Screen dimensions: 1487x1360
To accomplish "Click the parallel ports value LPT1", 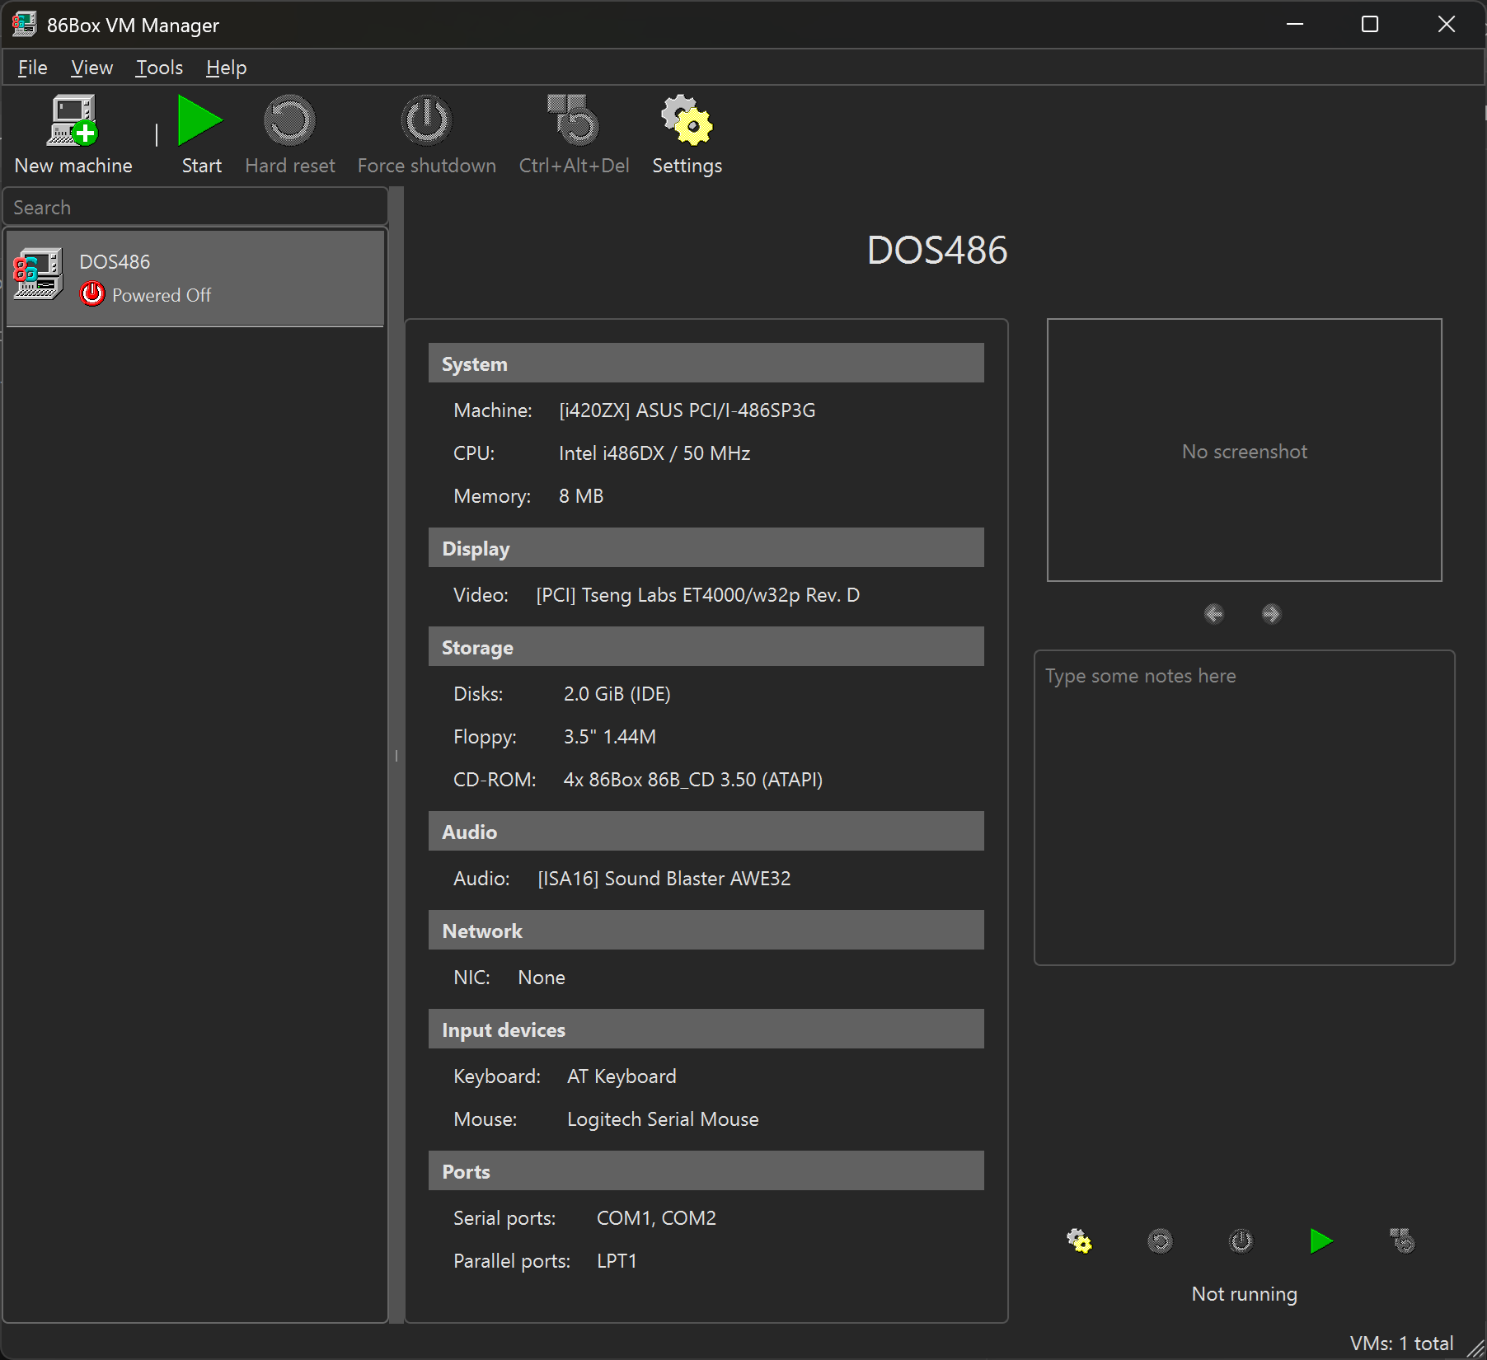I will click(617, 1261).
